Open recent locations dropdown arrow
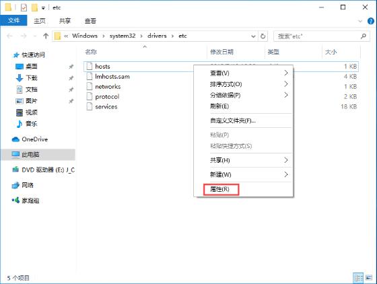 [x=35, y=36]
